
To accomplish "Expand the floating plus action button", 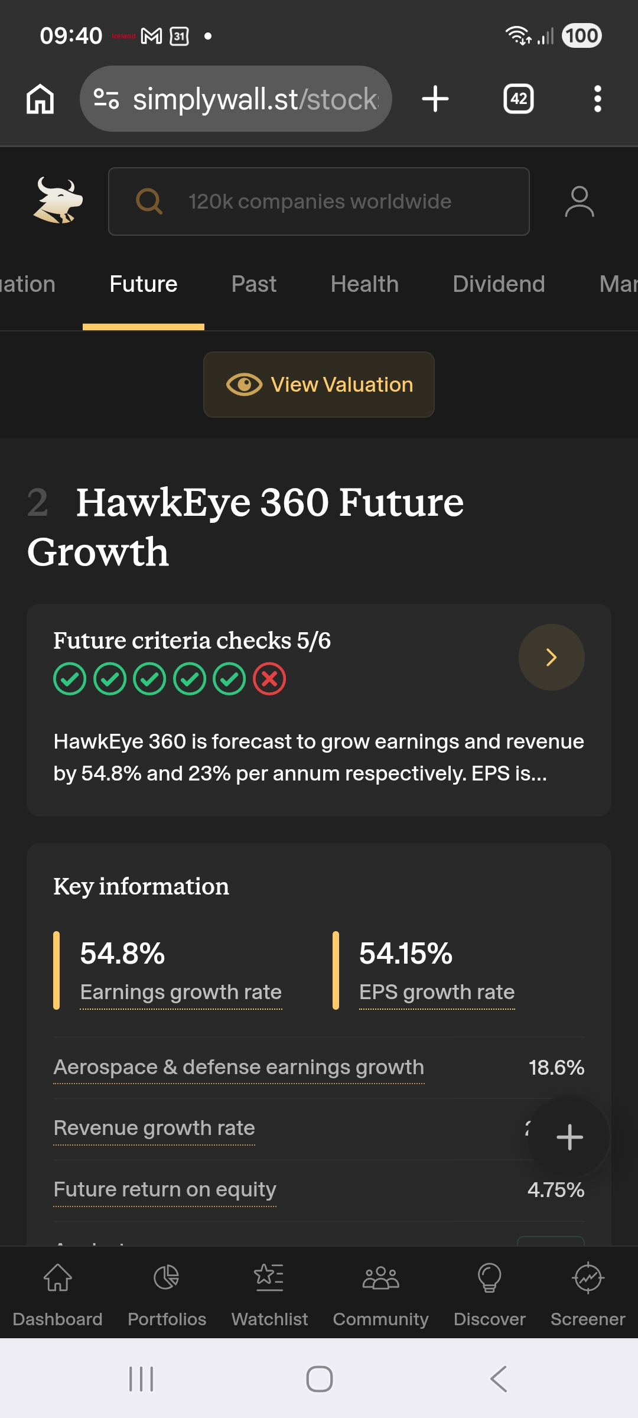I will point(569,1137).
